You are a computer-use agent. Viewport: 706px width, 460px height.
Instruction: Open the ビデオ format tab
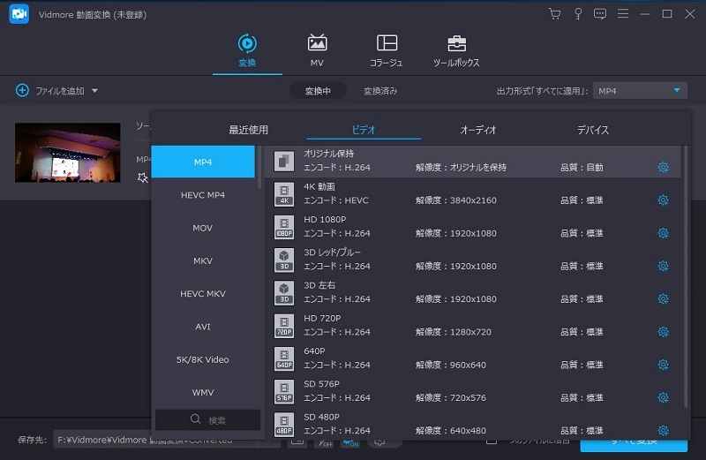(364, 130)
